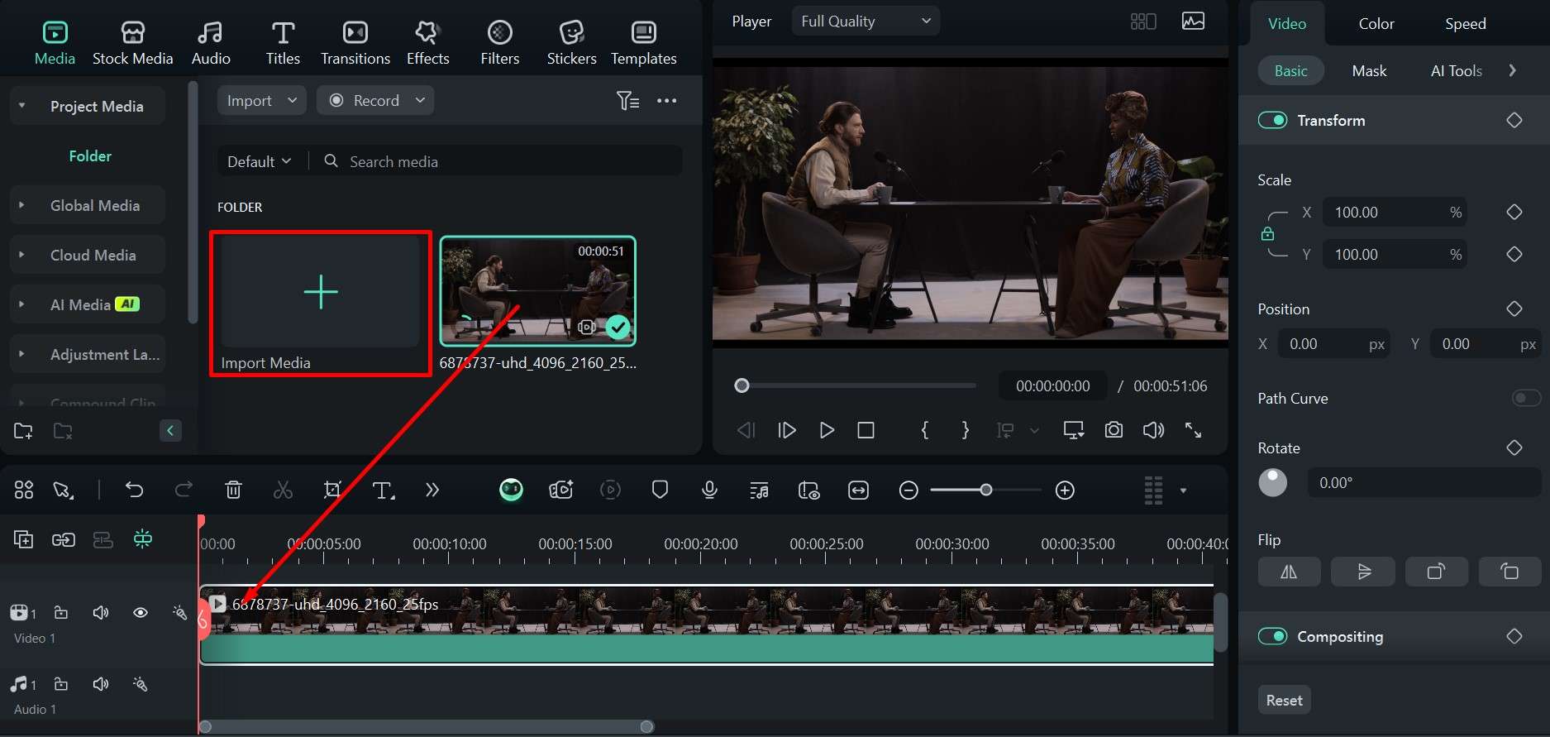Switch to the Audio tab
Screen dimensions: 1550x737
pos(211,43)
